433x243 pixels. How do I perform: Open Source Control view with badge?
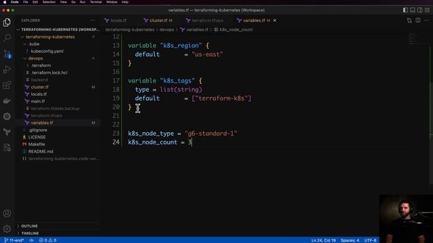(7, 54)
